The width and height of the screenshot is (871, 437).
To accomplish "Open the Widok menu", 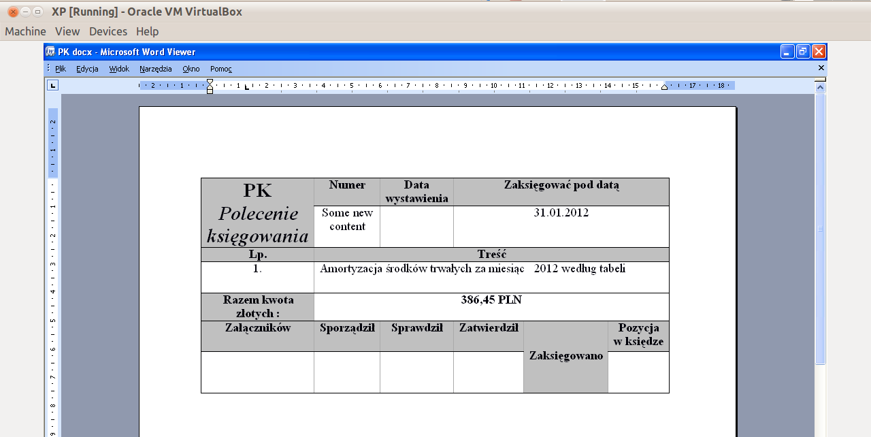I will point(119,69).
